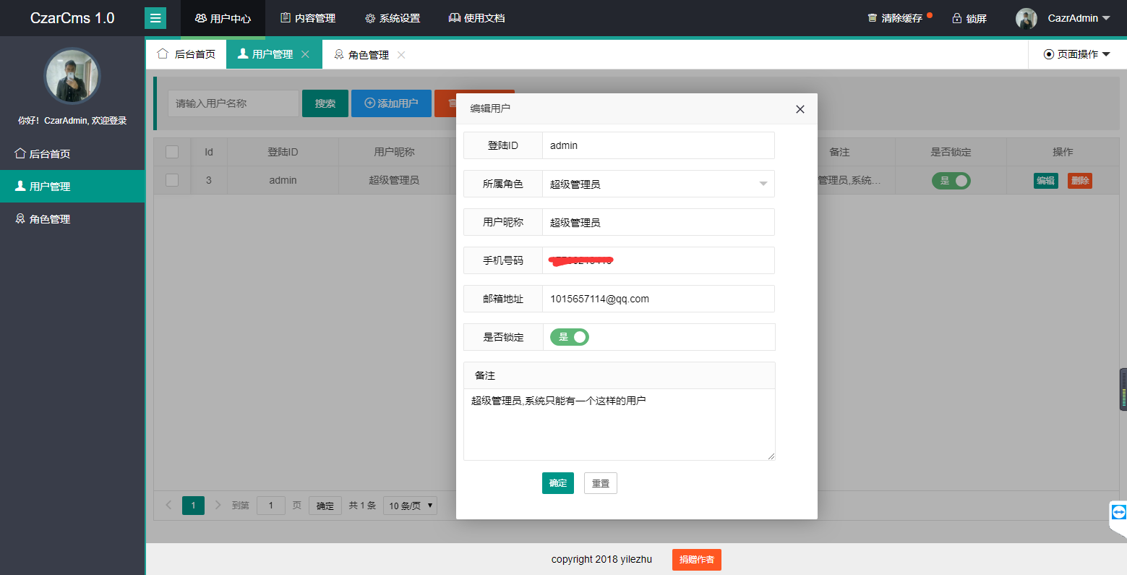Screen dimensions: 1127x575
Task: Switch to the 后台首页 tab
Action: click(187, 54)
